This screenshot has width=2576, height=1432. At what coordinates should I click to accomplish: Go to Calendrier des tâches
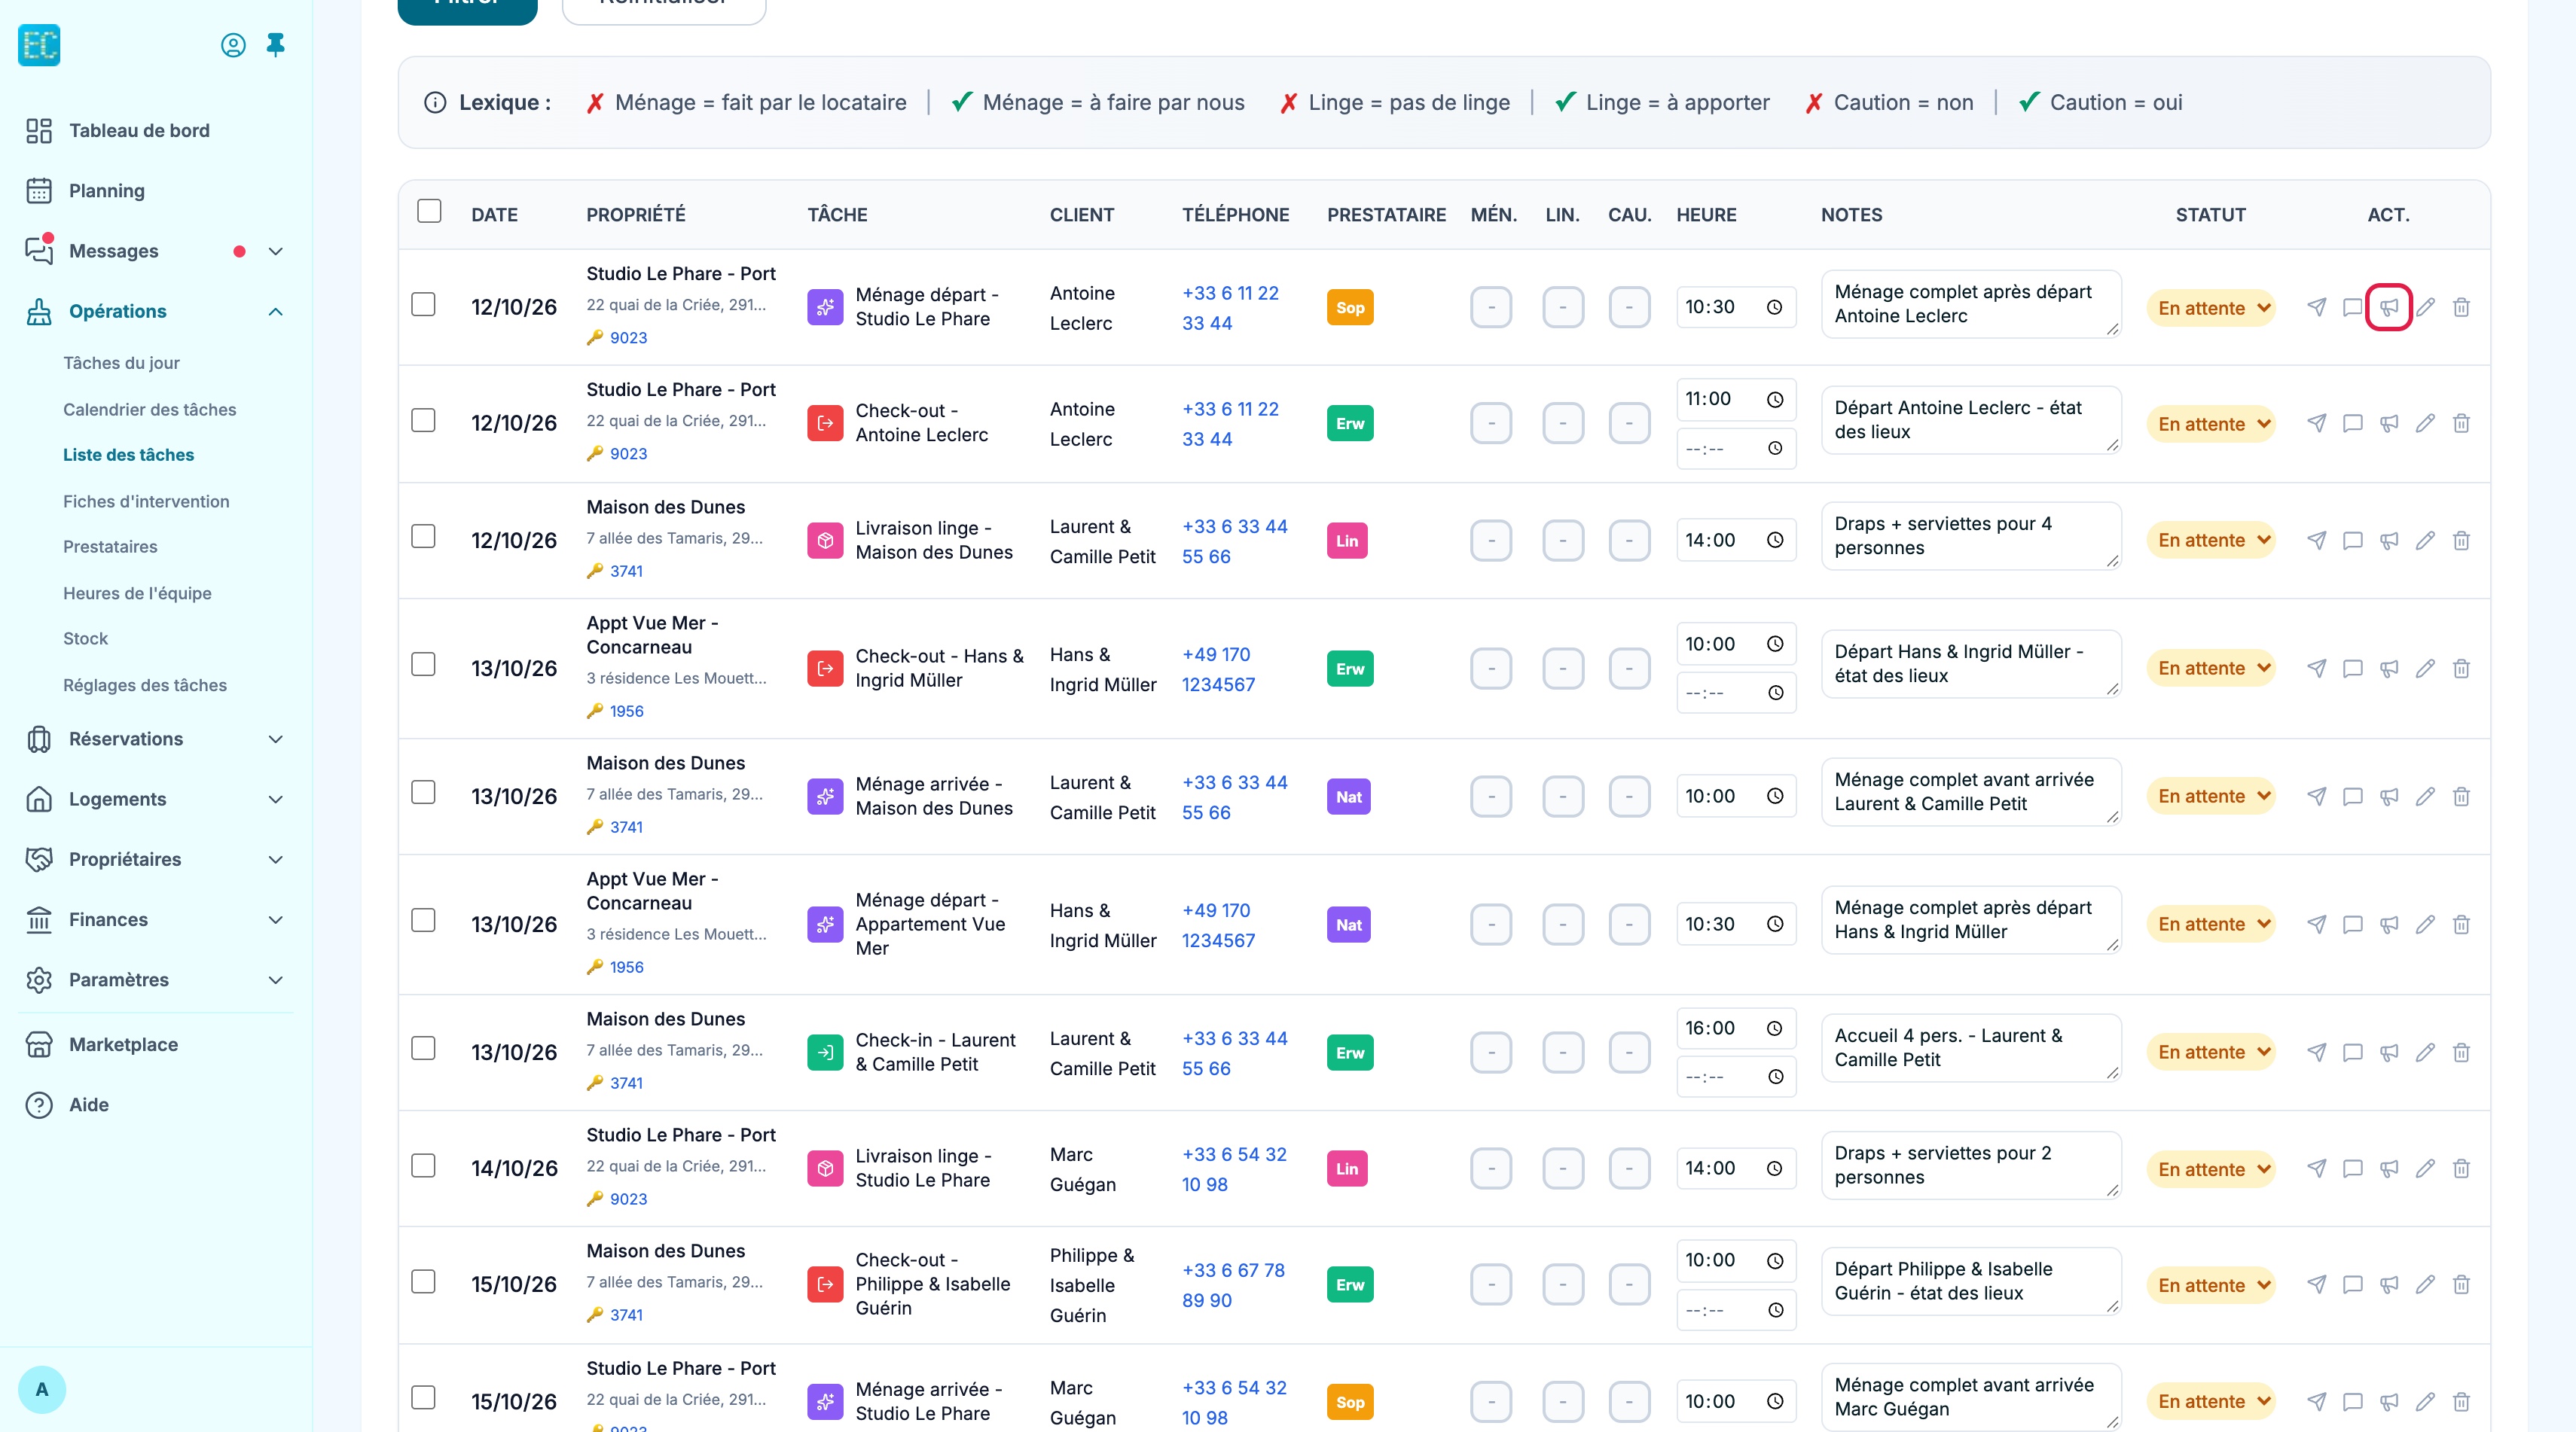tap(150, 410)
